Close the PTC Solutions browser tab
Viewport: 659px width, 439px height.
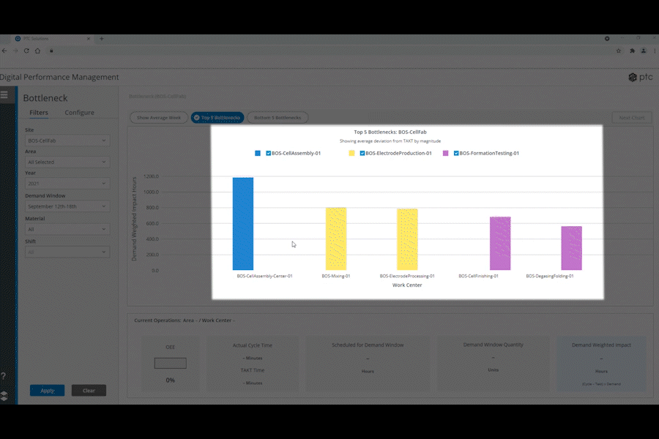(x=89, y=39)
